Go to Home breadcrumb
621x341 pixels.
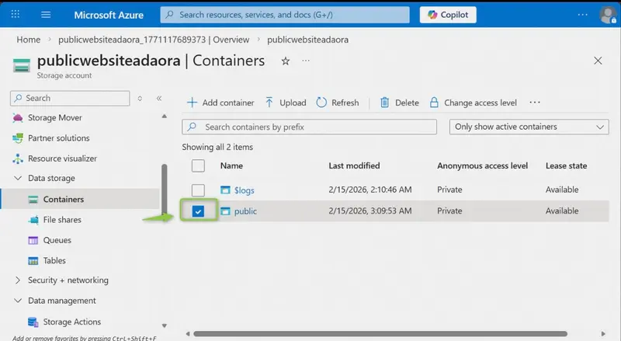tap(29, 40)
